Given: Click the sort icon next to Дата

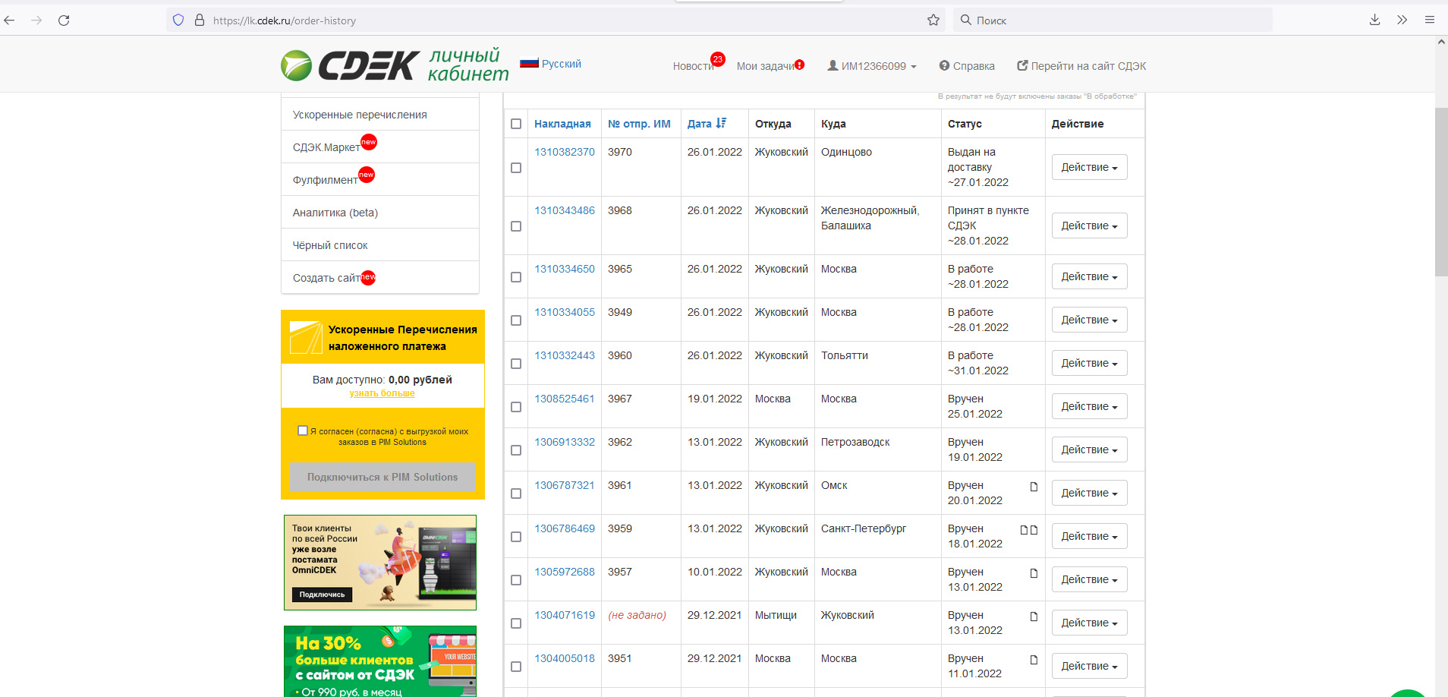Looking at the screenshot, I should coord(721,123).
